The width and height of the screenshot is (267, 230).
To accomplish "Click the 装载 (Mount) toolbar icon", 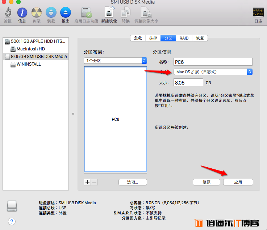I will pos(51,13).
